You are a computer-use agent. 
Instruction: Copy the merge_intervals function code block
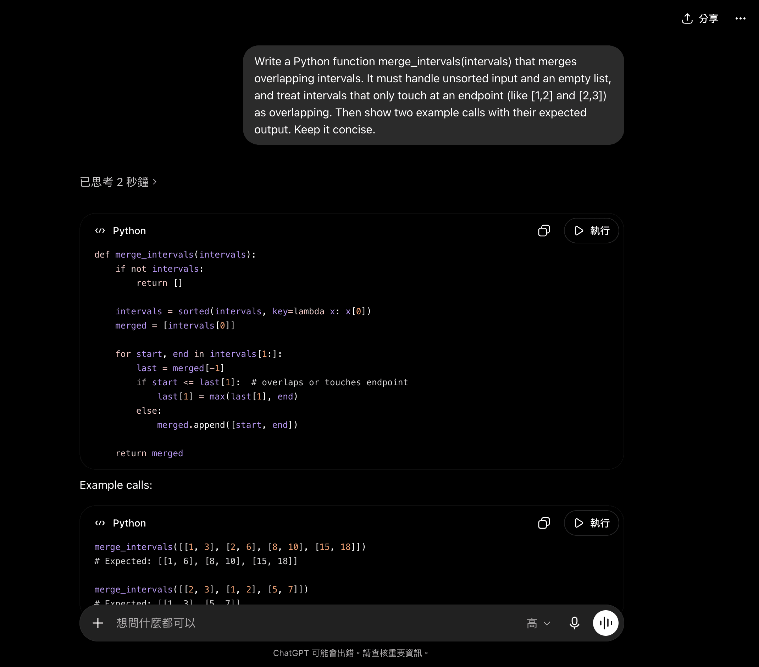click(544, 231)
